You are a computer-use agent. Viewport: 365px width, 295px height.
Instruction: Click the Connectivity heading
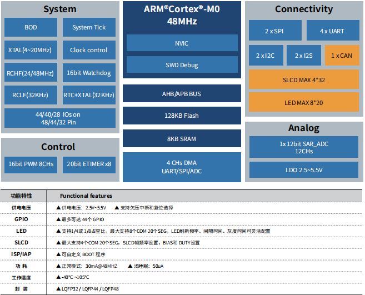[x=304, y=9]
